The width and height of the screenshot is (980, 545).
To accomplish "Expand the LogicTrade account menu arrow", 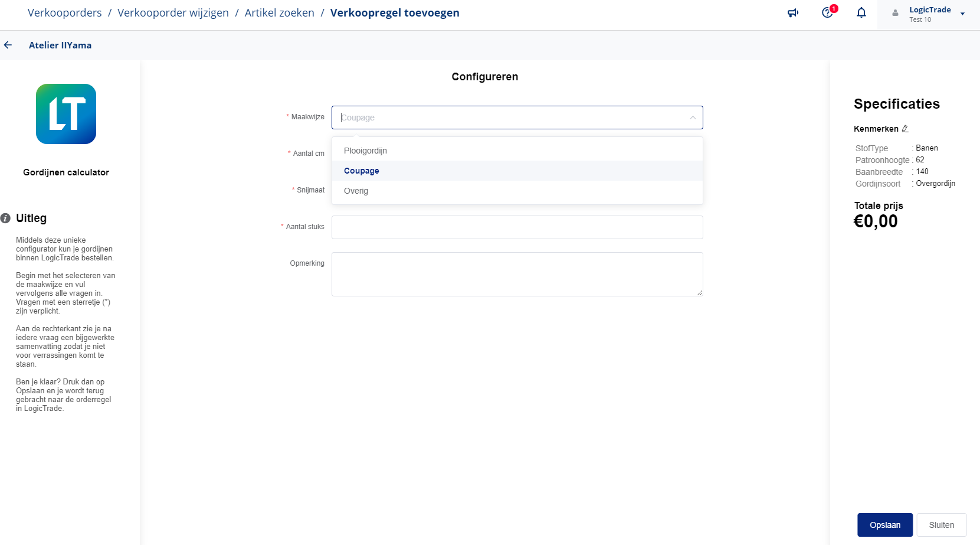I will pyautogui.click(x=962, y=14).
